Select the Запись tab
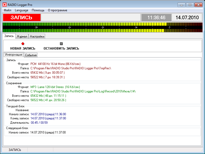The height and width of the screenshot is (154, 205). pos(9,36)
